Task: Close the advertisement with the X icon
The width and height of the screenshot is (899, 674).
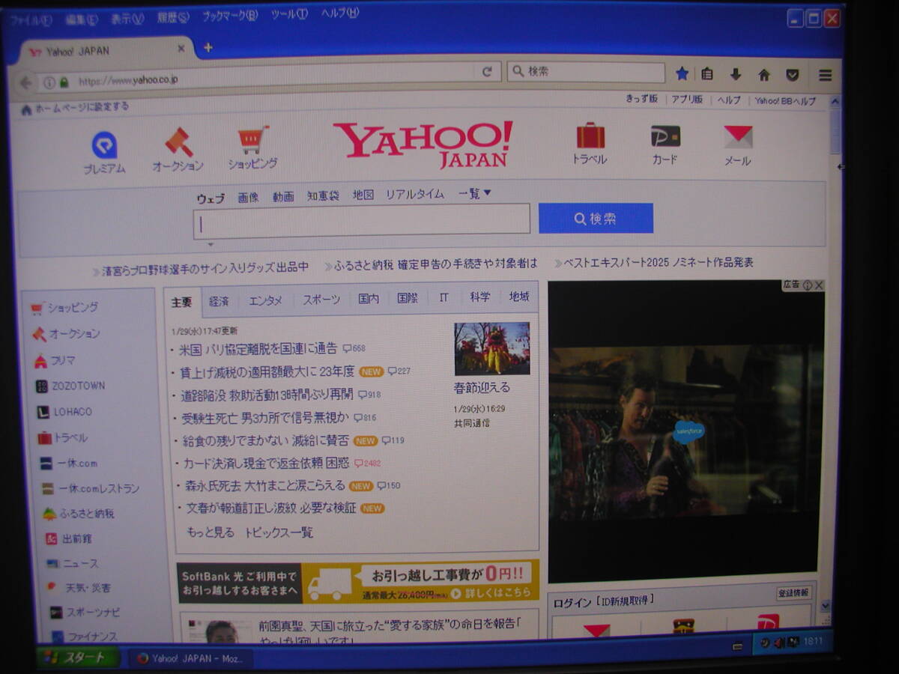Action: [x=819, y=285]
